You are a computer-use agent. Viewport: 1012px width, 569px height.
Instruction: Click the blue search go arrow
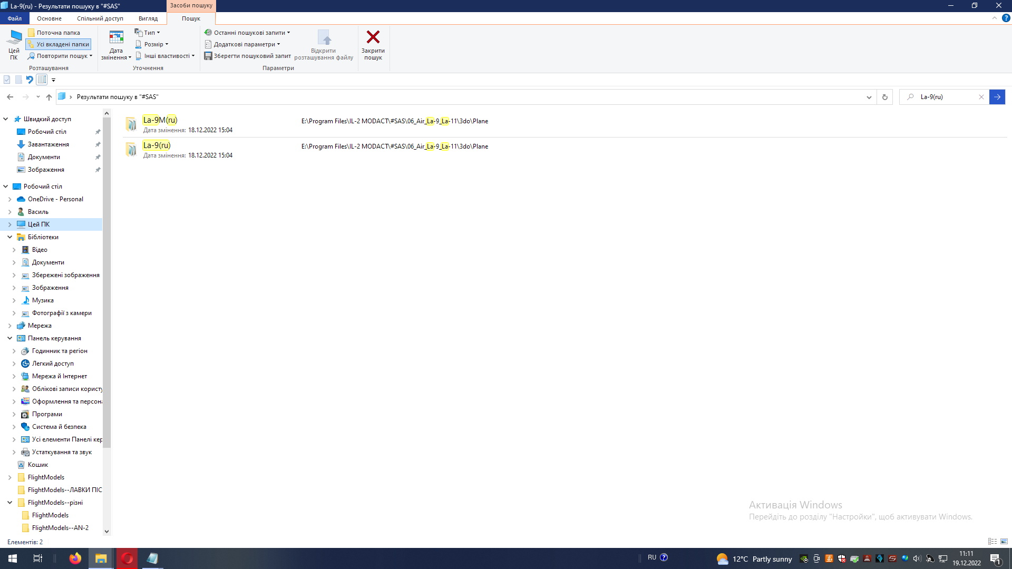(997, 97)
